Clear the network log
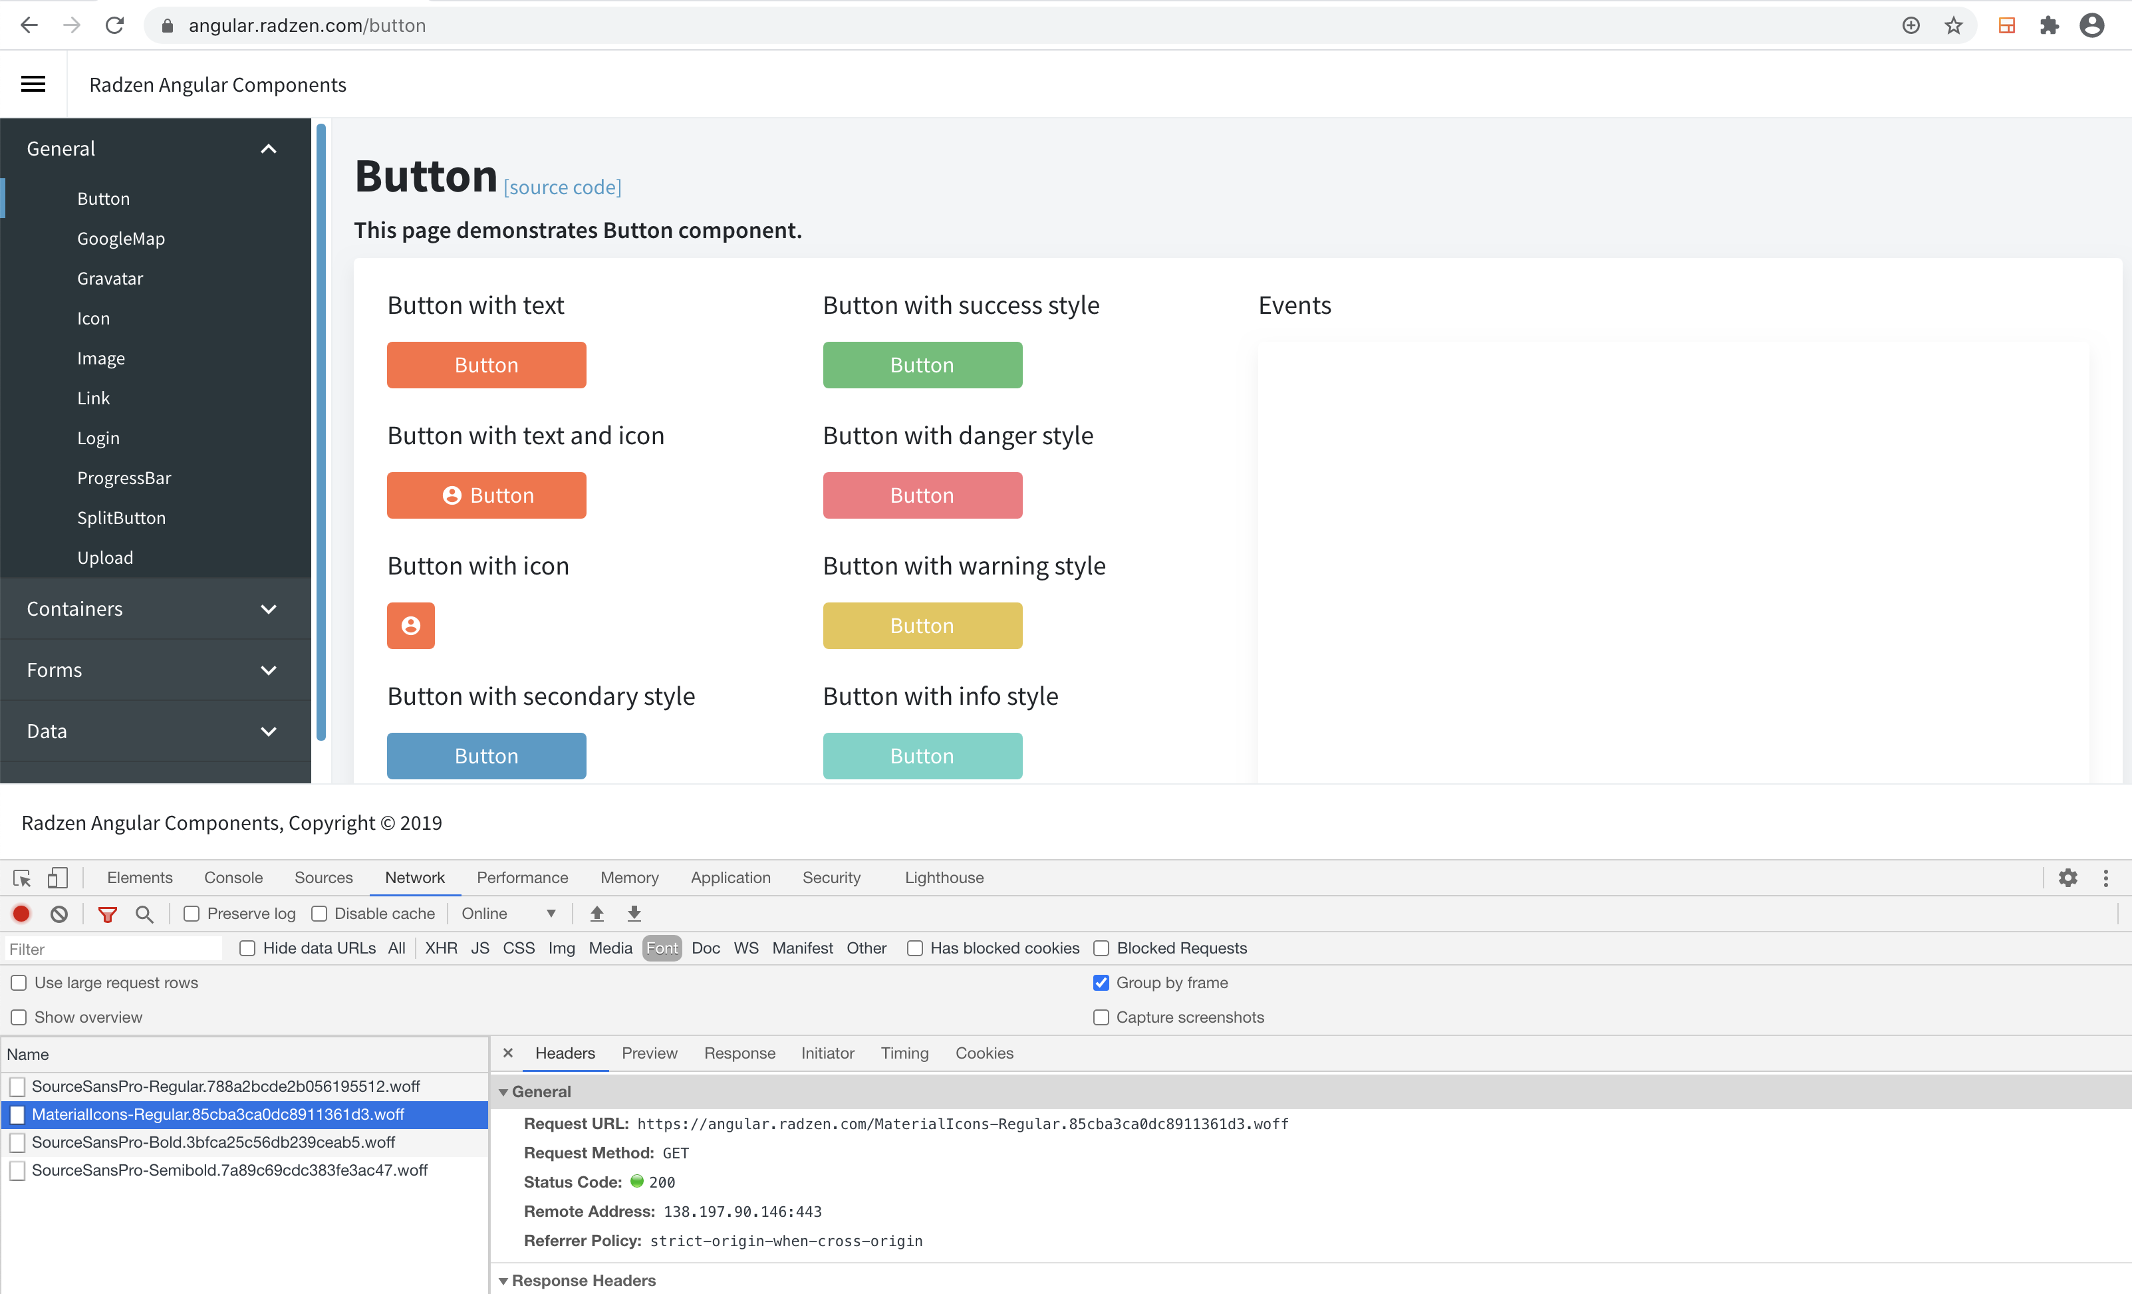Screen dimensions: 2132x1294 click(59, 914)
